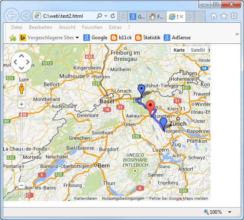
Task: Click the Street View pegman icon
Action: point(22,89)
